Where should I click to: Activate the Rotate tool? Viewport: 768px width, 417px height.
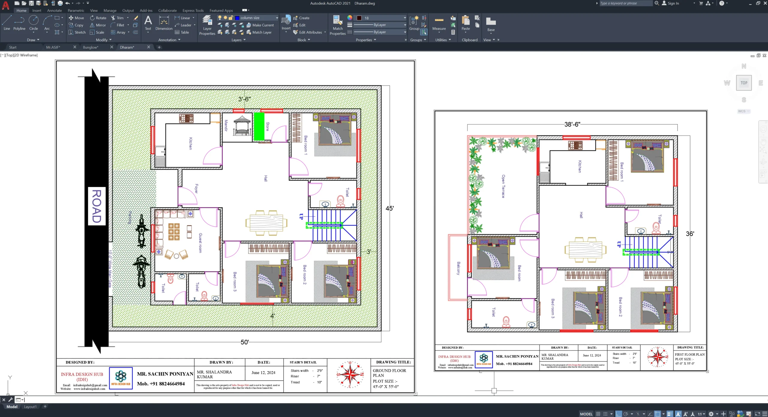[98, 18]
